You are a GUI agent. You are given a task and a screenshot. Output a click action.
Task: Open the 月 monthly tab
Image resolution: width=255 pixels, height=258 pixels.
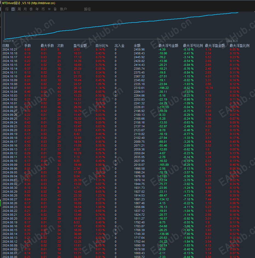(25, 9)
